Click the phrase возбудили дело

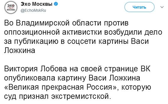pos(133,32)
